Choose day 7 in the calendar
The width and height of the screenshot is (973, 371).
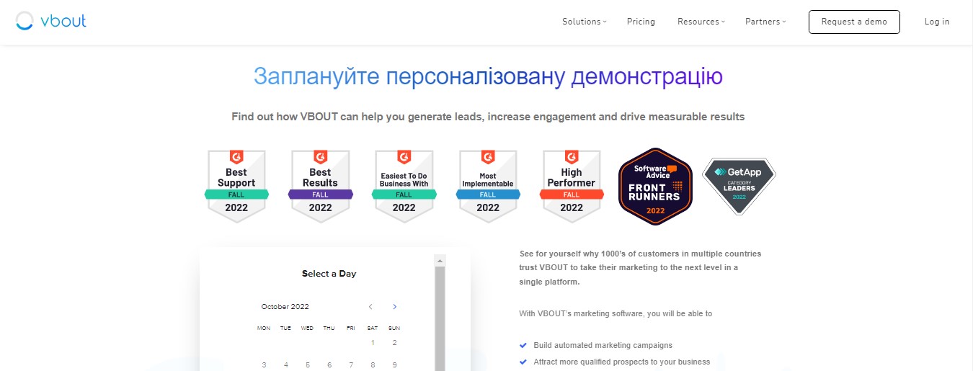[x=351, y=365]
